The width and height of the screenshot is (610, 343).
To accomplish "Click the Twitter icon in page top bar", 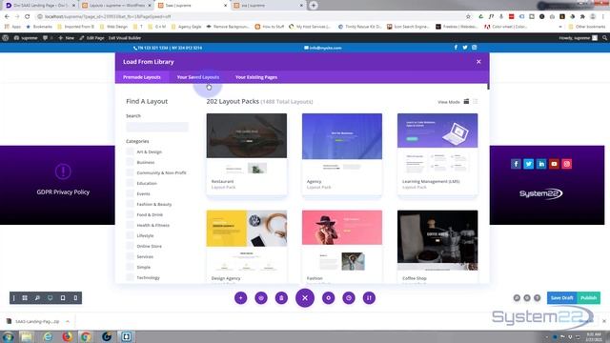I will pos(465,48).
